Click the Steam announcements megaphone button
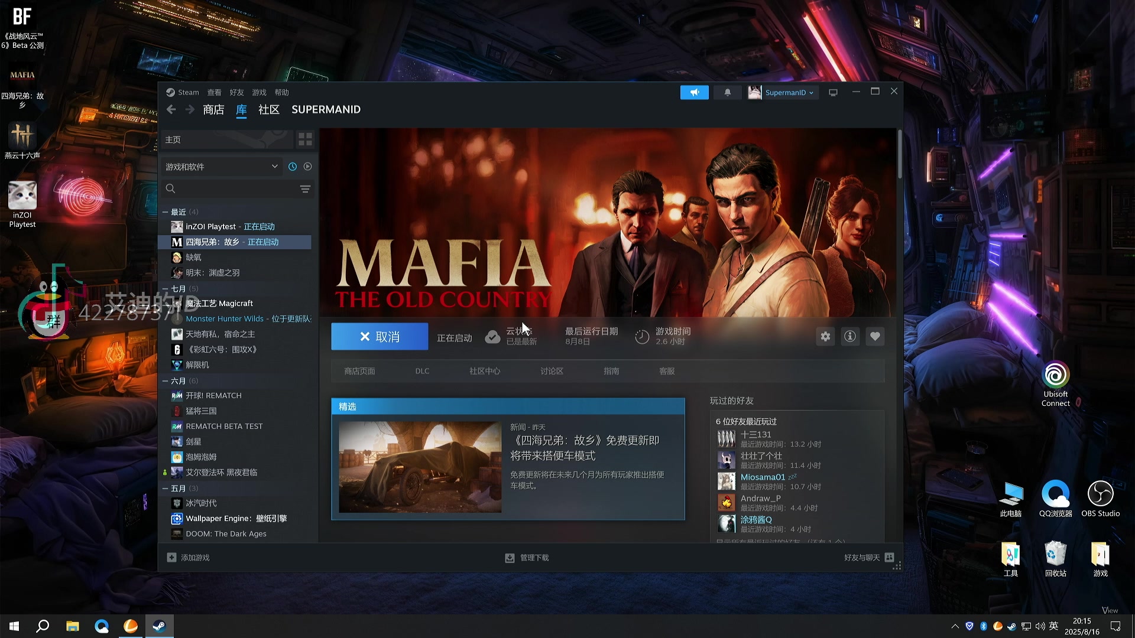This screenshot has height=638, width=1135. (694, 93)
